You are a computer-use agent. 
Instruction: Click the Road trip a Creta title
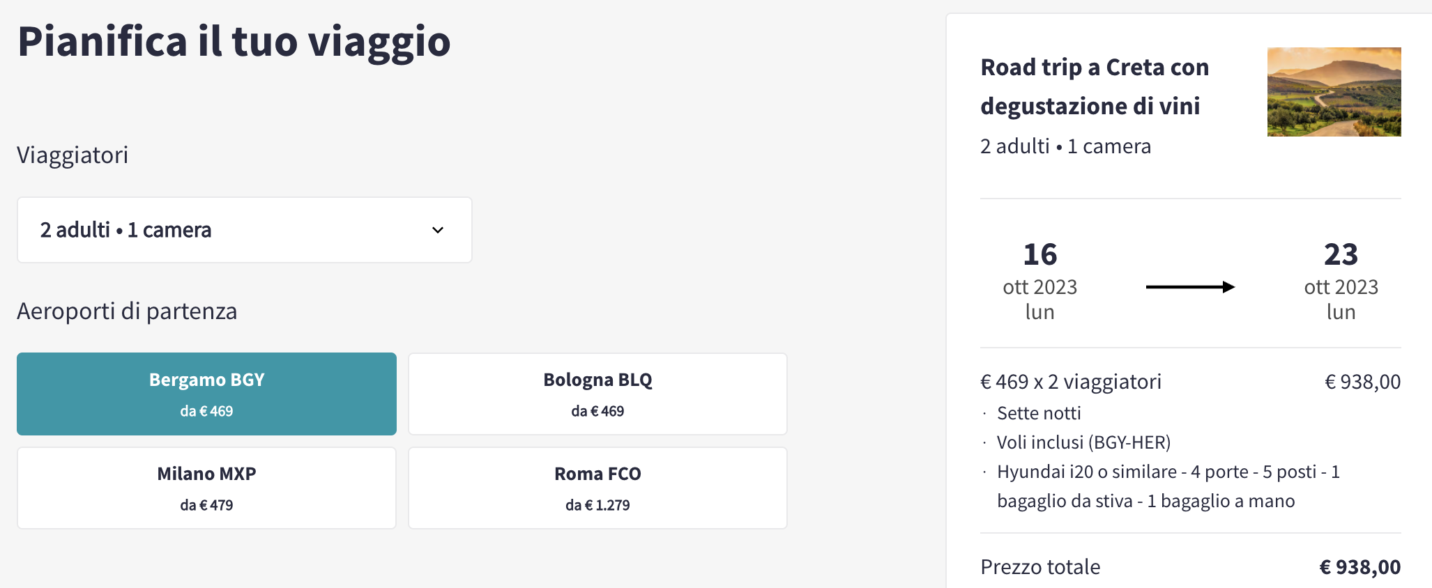(x=1095, y=86)
